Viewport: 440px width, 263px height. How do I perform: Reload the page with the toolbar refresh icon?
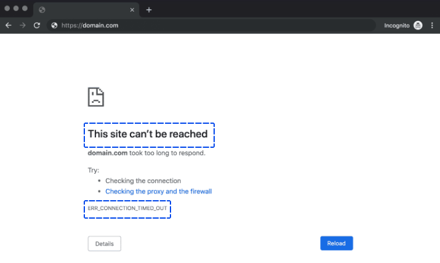click(x=37, y=25)
